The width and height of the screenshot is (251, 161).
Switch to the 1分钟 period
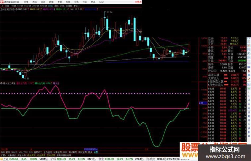tap(13, 6)
